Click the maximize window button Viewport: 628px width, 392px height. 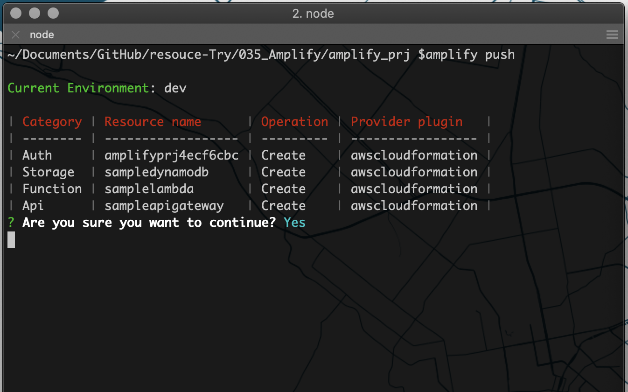pos(53,13)
